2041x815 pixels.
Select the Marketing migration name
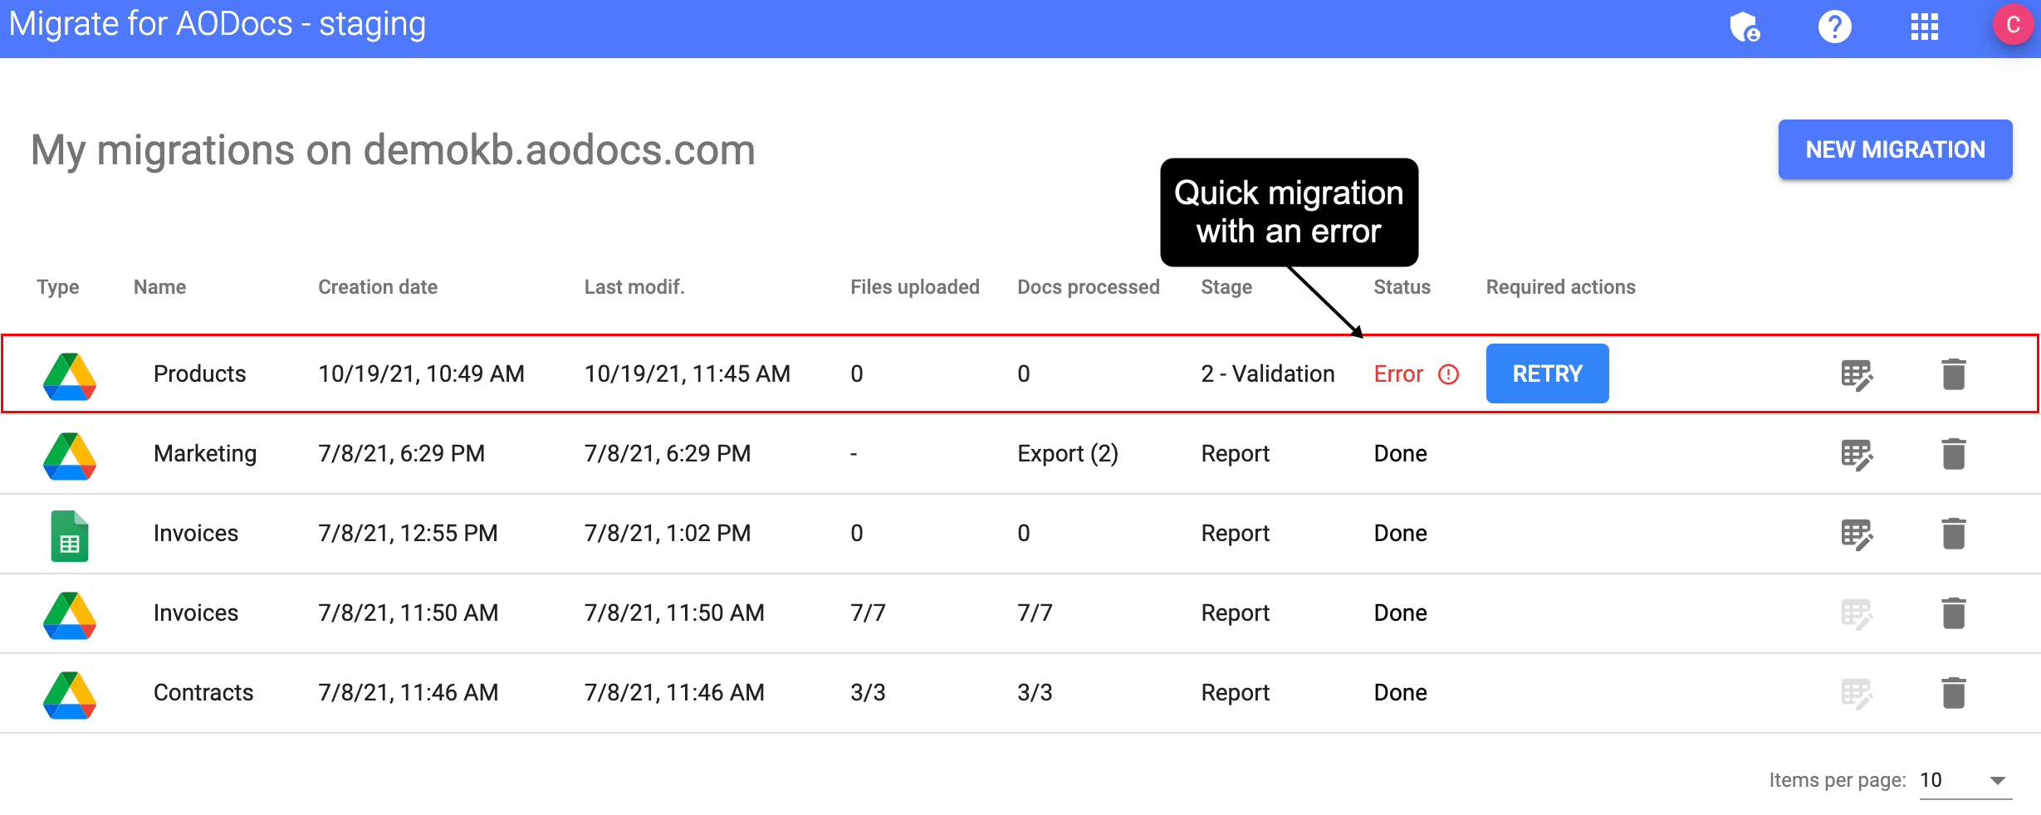pos(205,453)
